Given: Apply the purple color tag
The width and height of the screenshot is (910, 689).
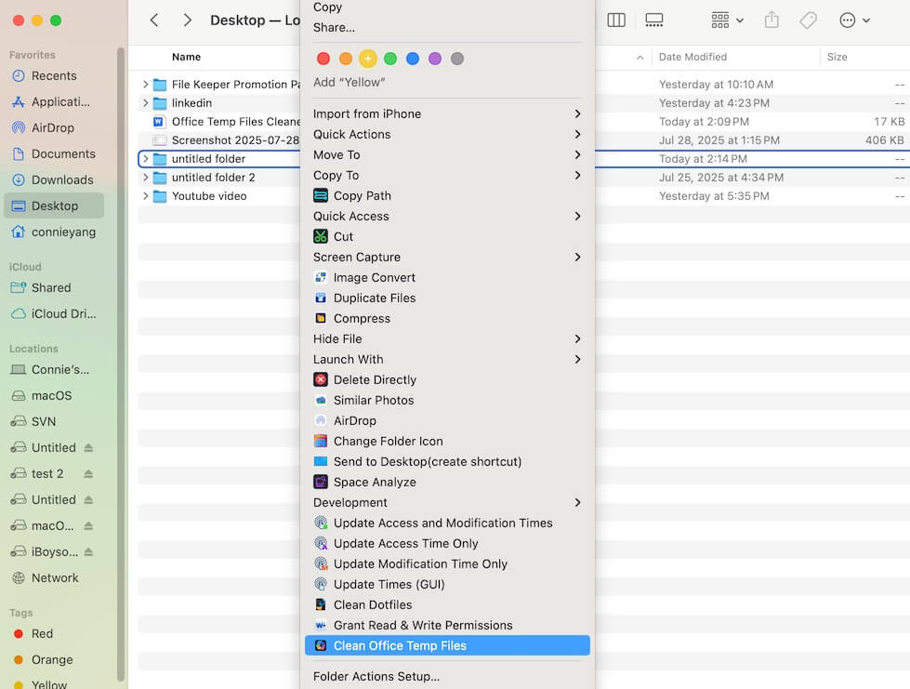Looking at the screenshot, I should click(435, 59).
